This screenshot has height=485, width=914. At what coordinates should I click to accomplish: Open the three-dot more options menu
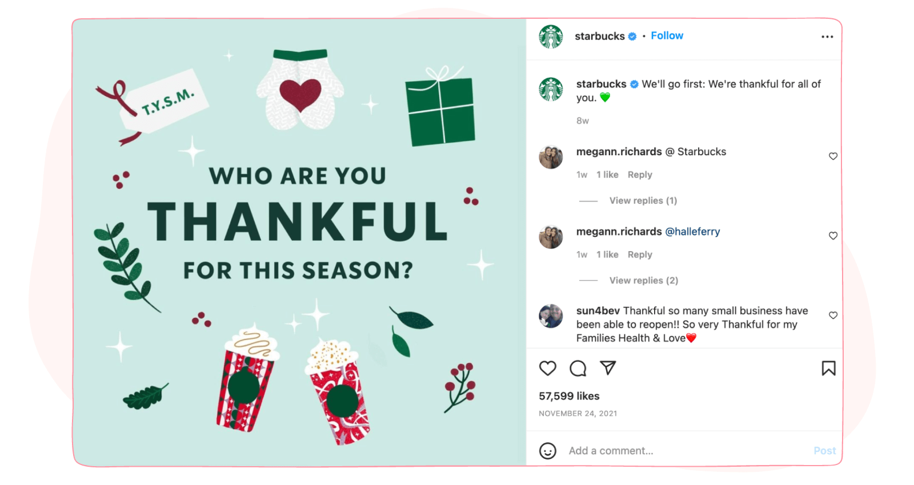pos(827,37)
